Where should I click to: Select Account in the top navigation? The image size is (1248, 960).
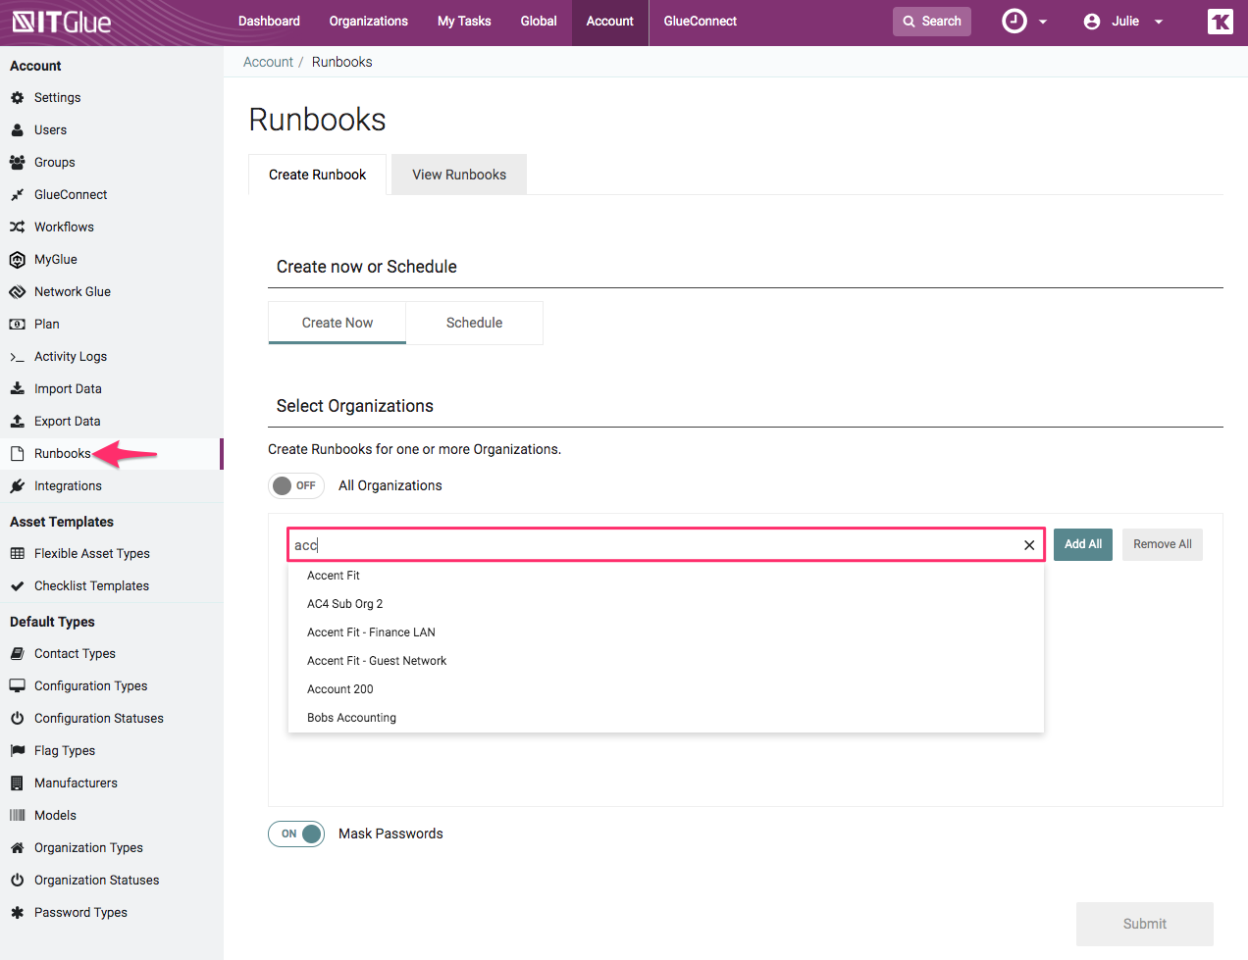coord(609,22)
